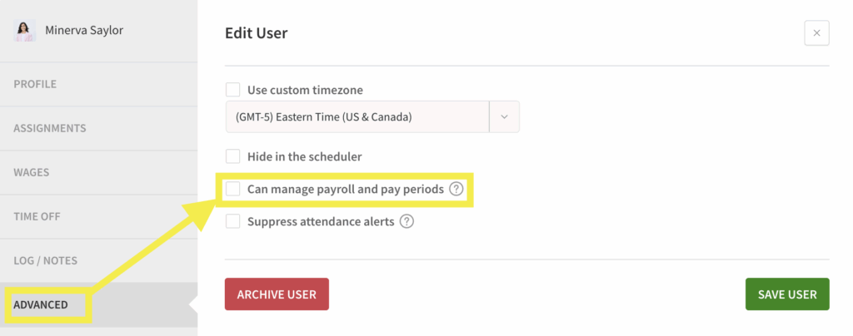Select the Time Off tab

coord(37,216)
